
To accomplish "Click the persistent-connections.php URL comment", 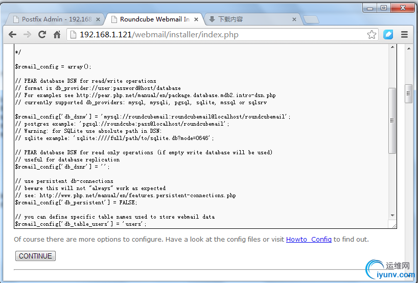I will 126,195.
